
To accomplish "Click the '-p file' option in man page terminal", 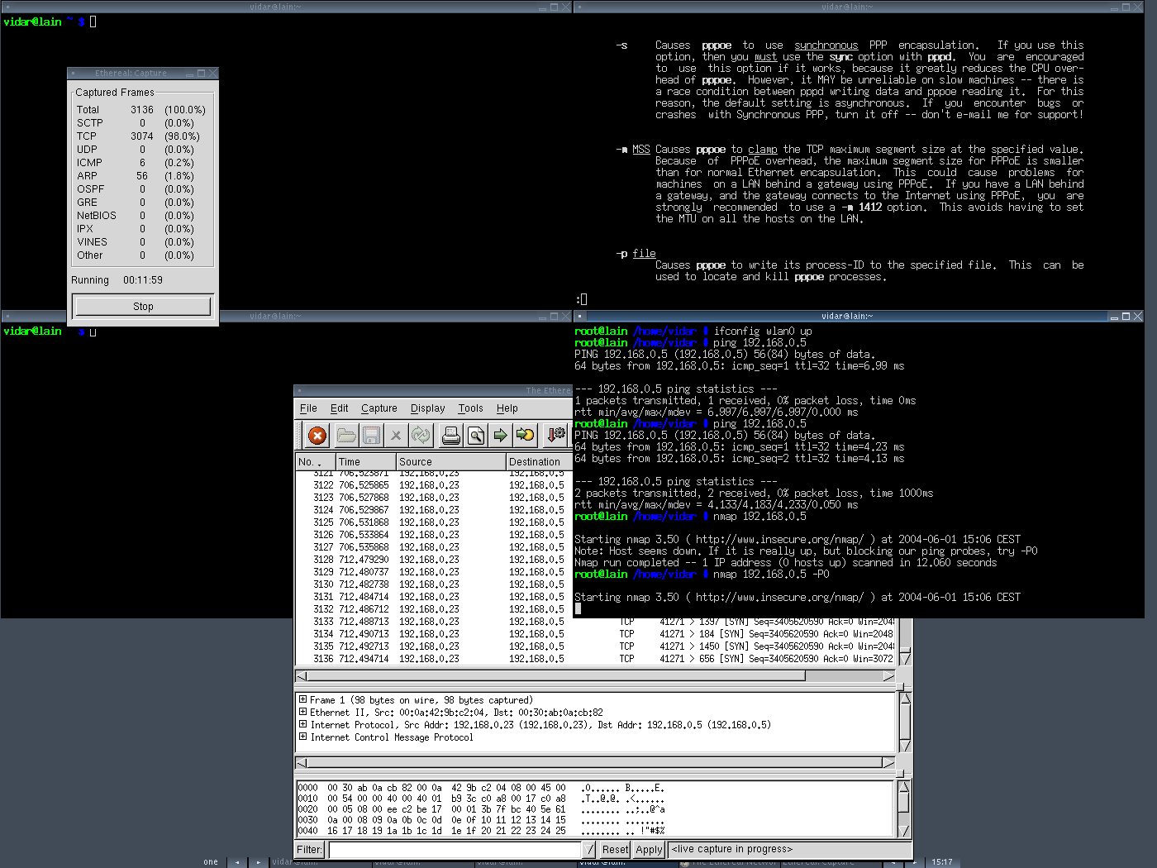I will coord(636,254).
